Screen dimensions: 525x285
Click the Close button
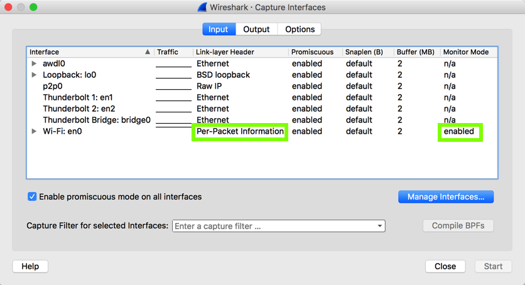click(x=445, y=266)
